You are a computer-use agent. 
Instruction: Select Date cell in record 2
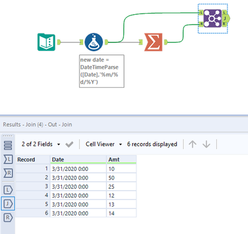(78, 178)
